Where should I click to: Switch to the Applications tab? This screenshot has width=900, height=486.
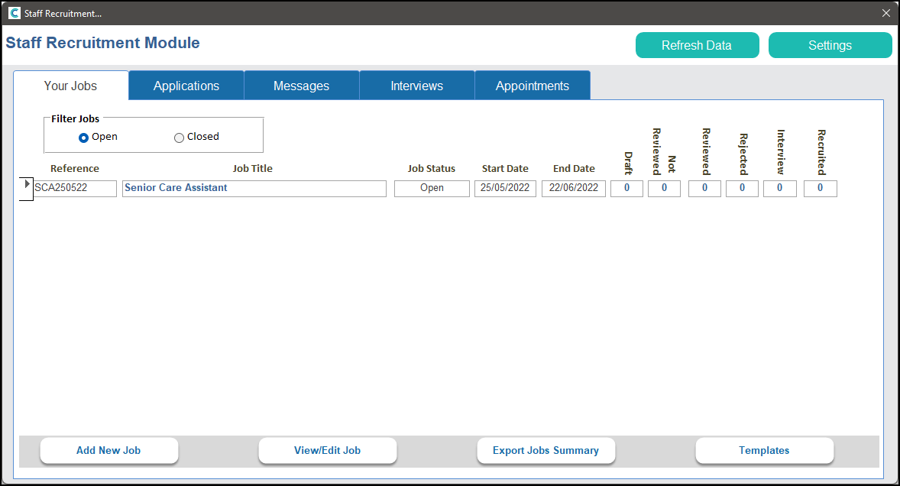click(x=186, y=86)
